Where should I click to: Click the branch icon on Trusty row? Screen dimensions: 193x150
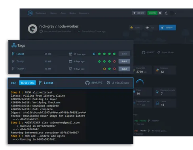pyautogui.click(x=13, y=61)
